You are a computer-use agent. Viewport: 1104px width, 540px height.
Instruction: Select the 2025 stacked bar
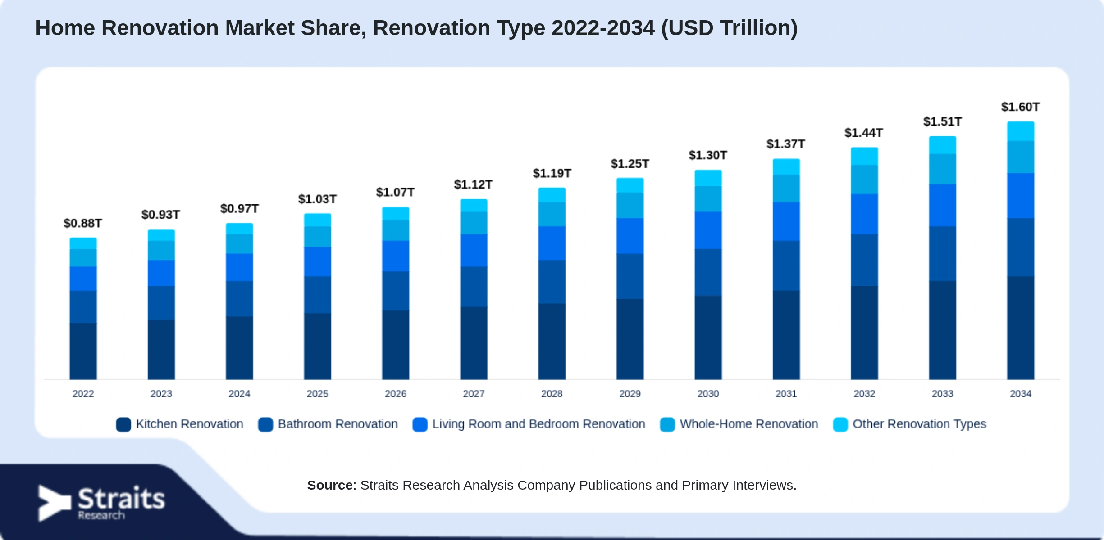coord(318,297)
